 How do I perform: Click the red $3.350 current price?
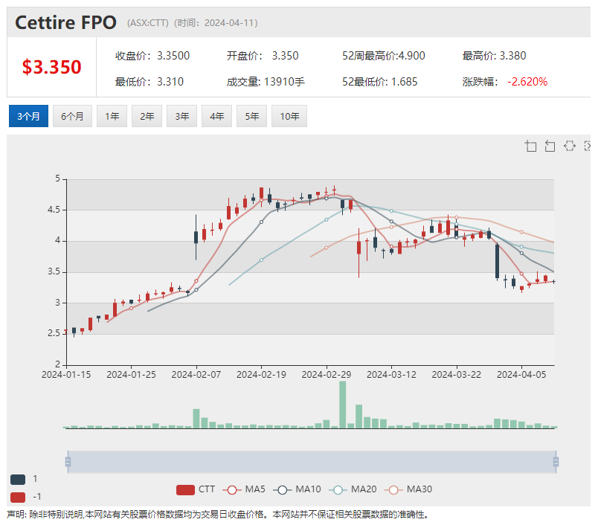(x=51, y=67)
